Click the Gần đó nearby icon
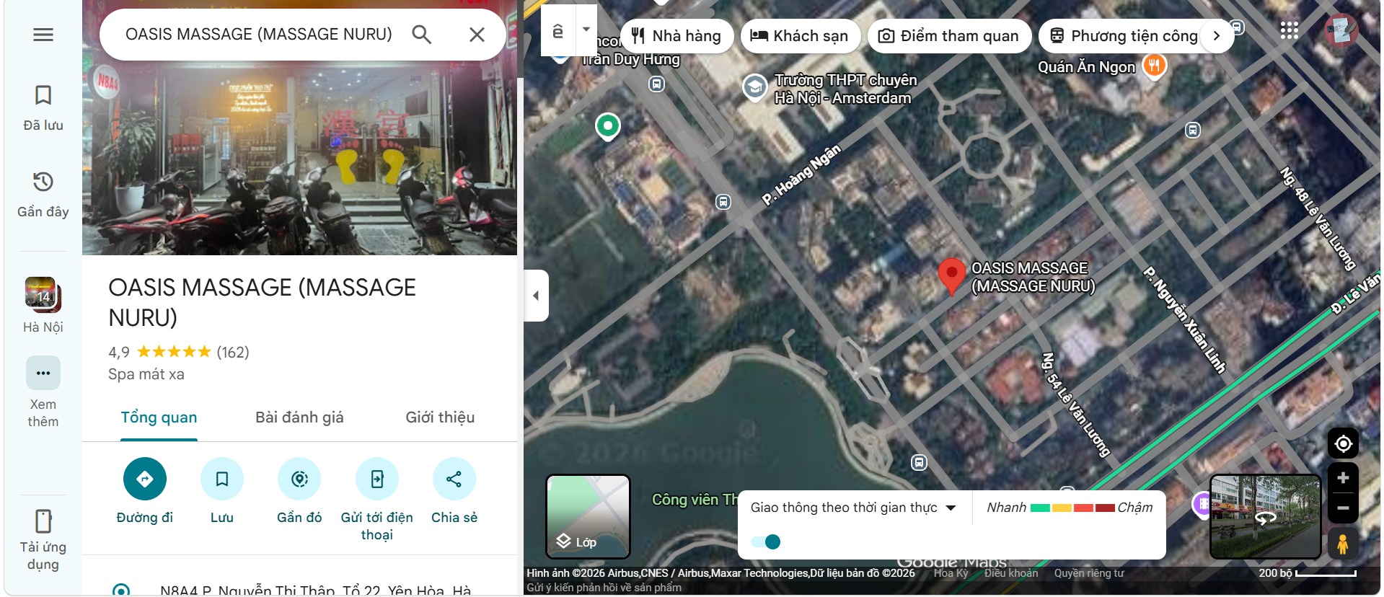The image size is (1384, 597). [299, 479]
